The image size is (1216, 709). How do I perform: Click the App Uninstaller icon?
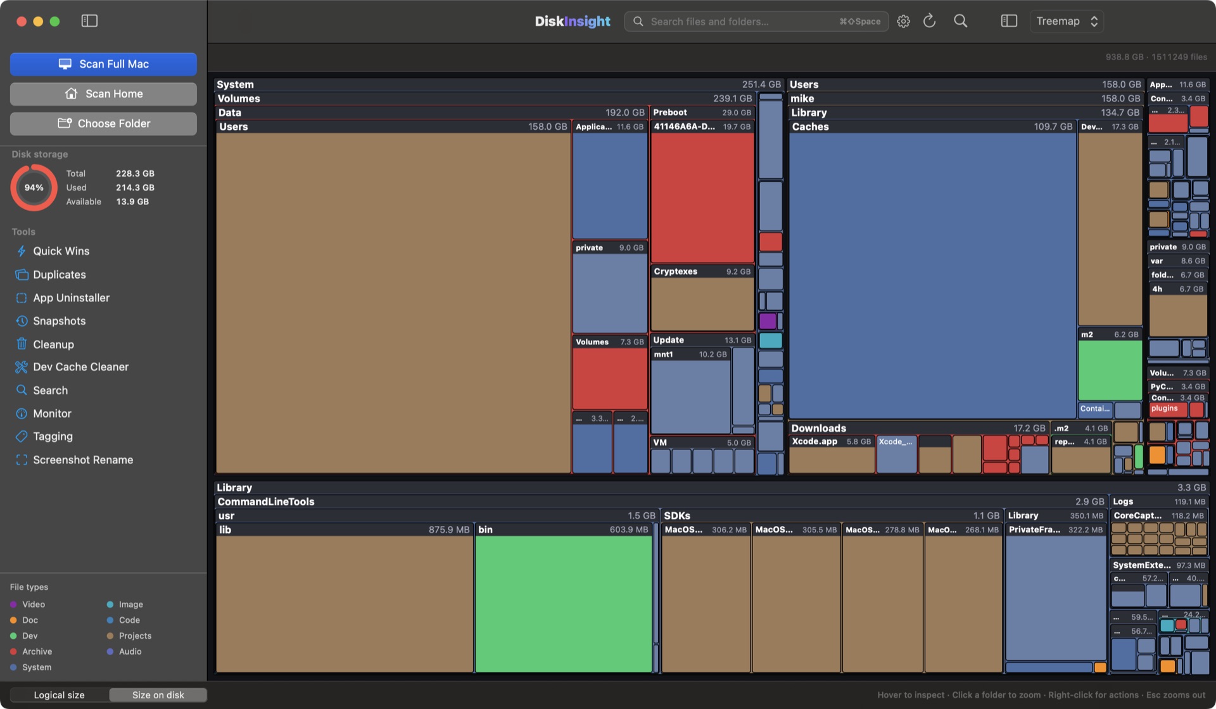tap(22, 298)
